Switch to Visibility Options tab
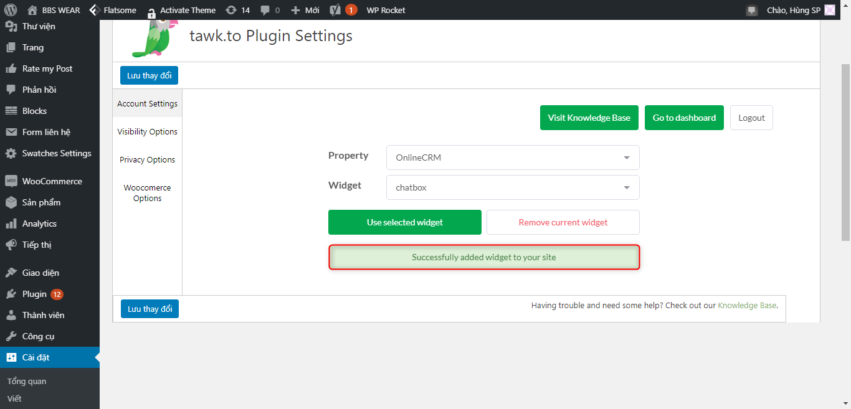 coord(148,131)
